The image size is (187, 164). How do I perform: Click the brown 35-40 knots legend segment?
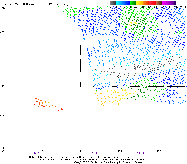point(159,3)
